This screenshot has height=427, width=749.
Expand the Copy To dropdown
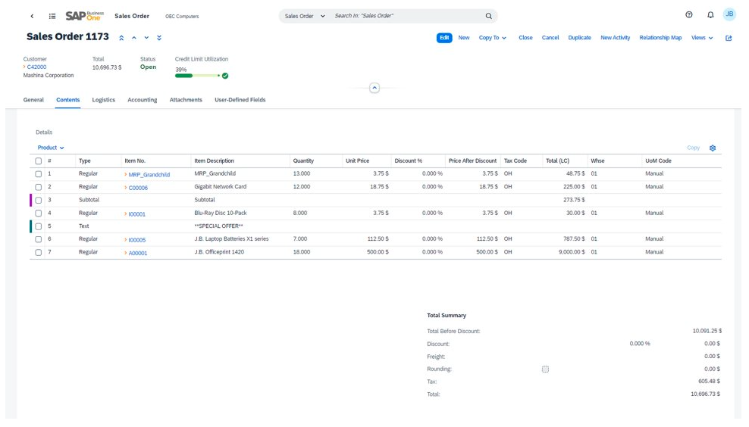click(x=493, y=38)
